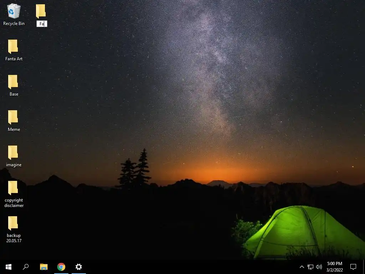The height and width of the screenshot is (274, 365).
Task: Click the 'imagine' folder label text
Action: pyautogui.click(x=14, y=165)
